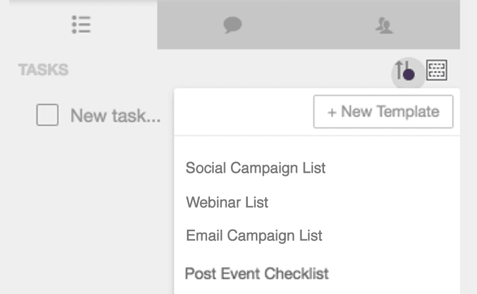Check the New task checkbox
Viewport: 477px width, 294px height.
click(47, 115)
